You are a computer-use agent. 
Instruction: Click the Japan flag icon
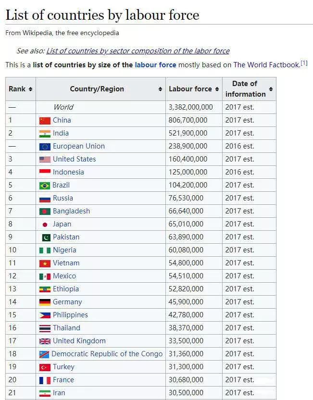click(45, 225)
